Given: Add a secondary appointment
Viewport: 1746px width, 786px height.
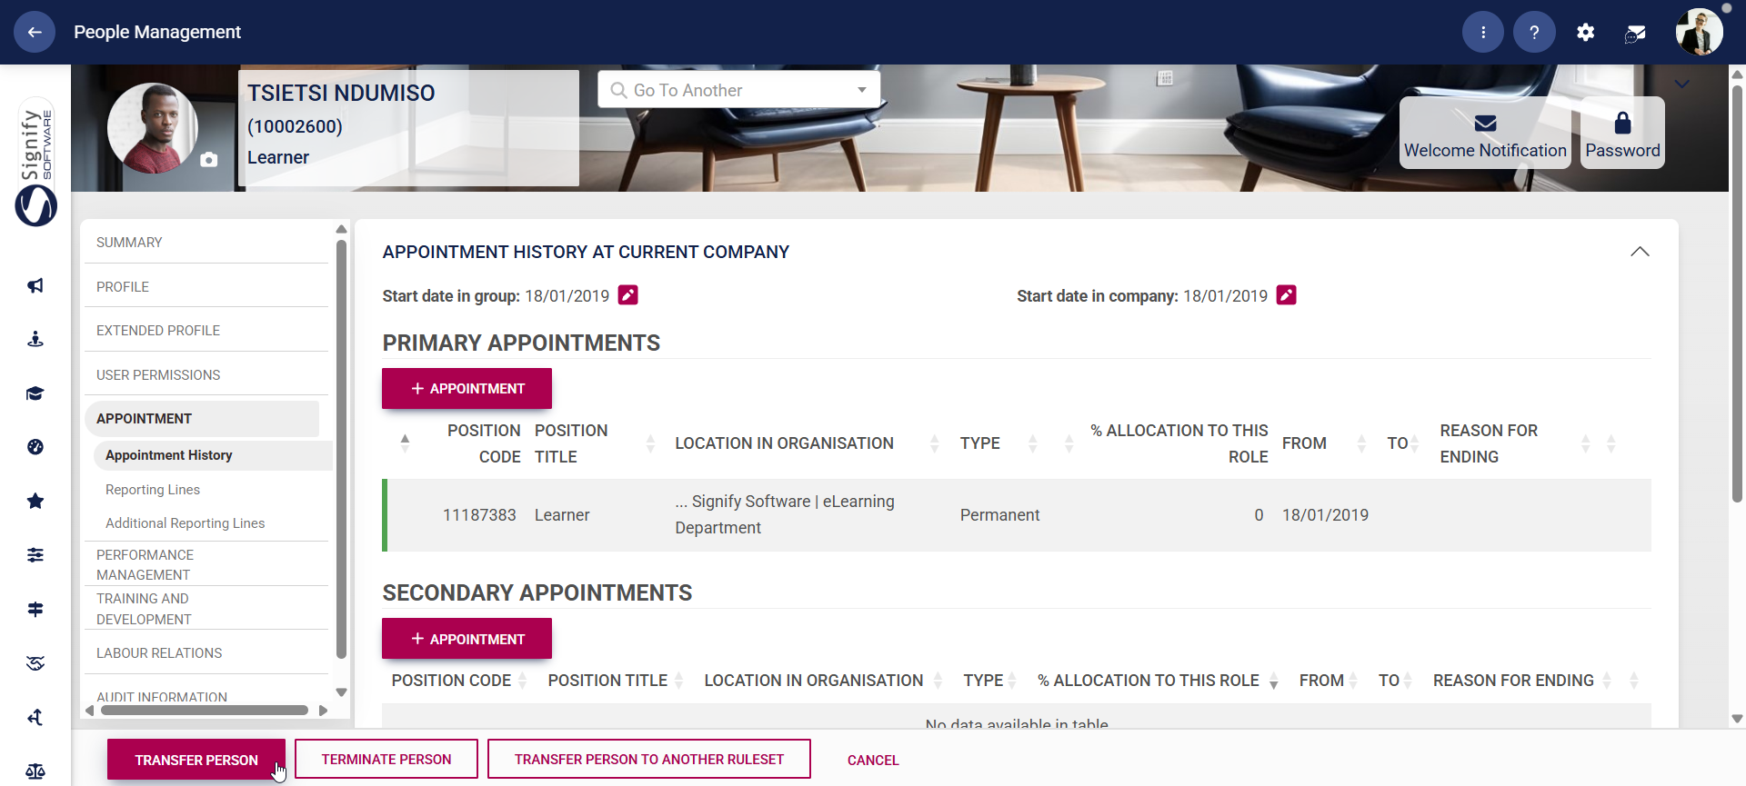Looking at the screenshot, I should [467, 639].
